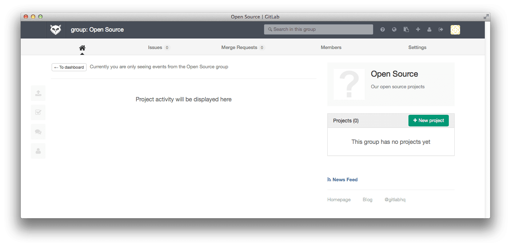Open the snippets clipboard icon in header

click(406, 29)
